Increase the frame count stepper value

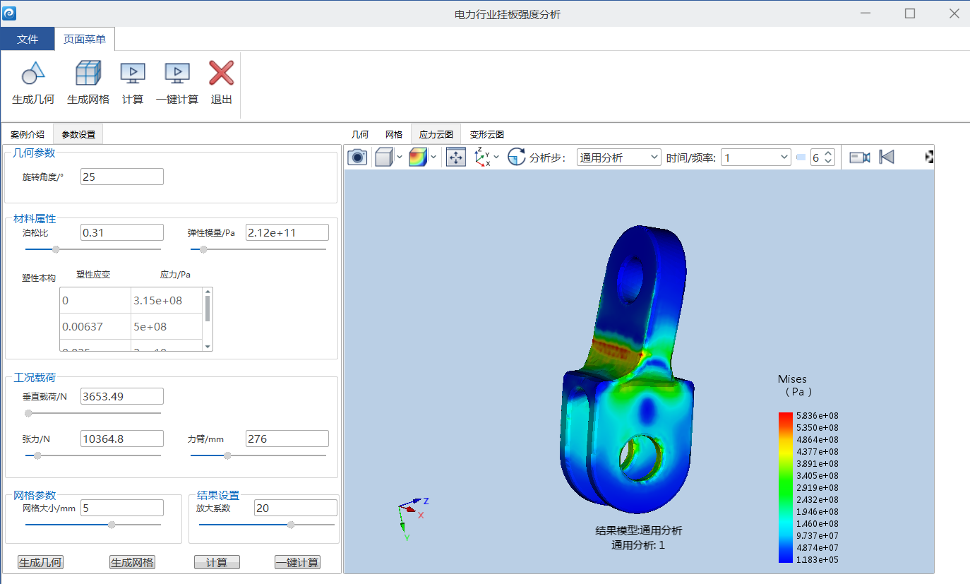(x=829, y=153)
